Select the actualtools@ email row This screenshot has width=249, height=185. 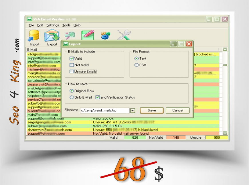pyautogui.click(x=44, y=81)
